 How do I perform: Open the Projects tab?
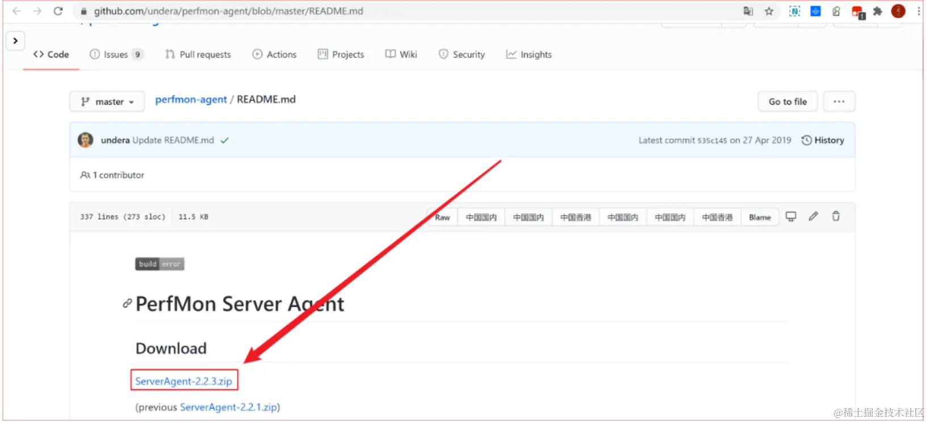pos(341,54)
